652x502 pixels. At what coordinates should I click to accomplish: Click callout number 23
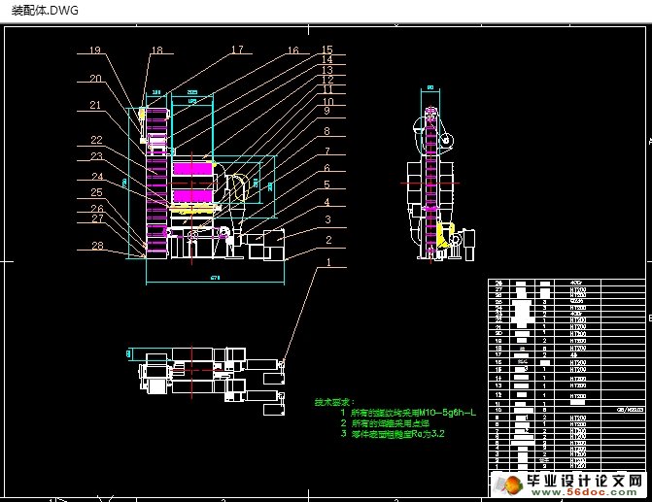96,156
